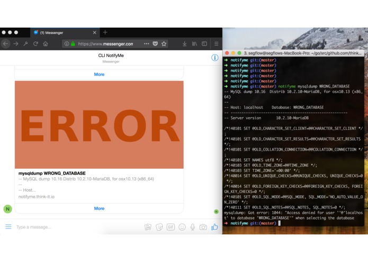The image size is (368, 262).
Task: Click the green N sender avatar
Action: click(x=8, y=208)
